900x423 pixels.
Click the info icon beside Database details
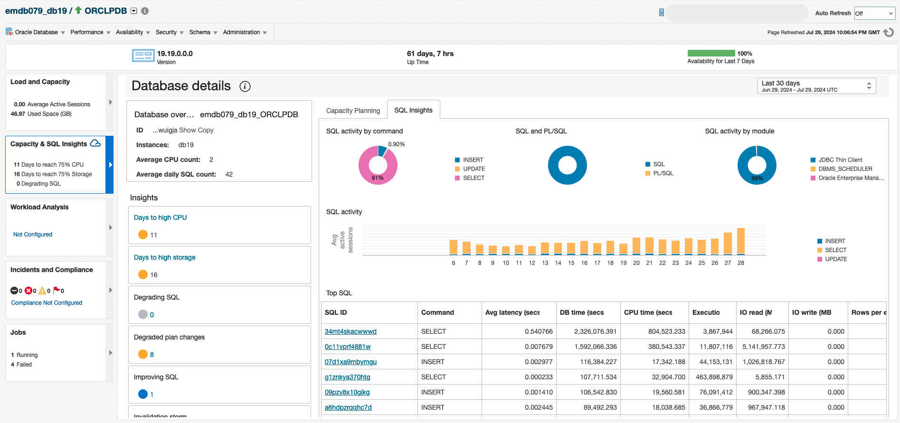click(x=245, y=86)
